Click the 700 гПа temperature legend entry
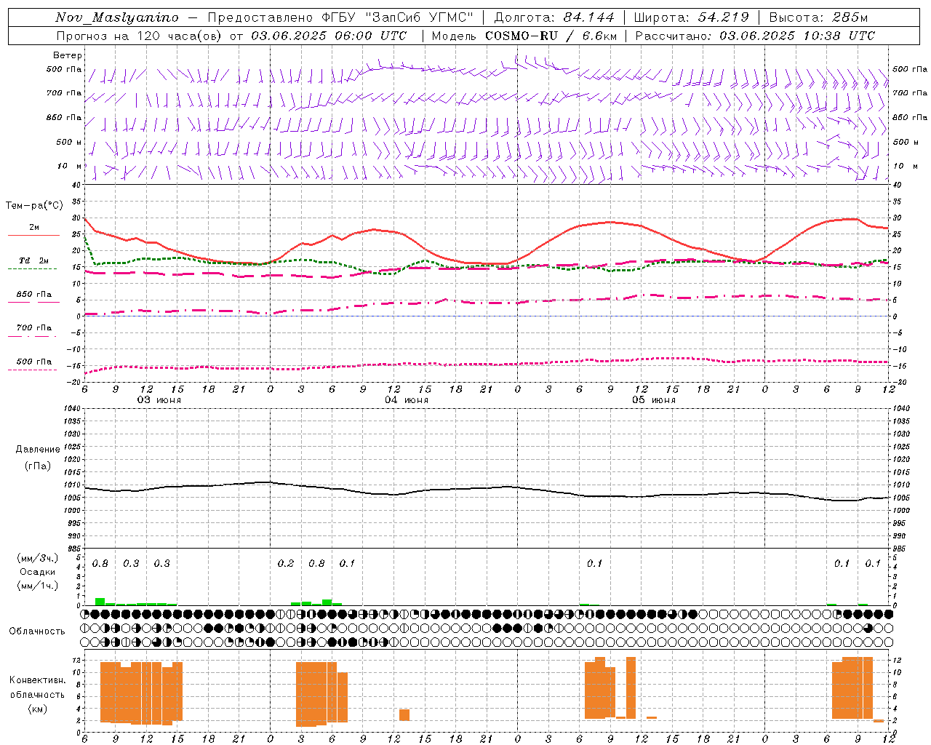 (x=33, y=330)
